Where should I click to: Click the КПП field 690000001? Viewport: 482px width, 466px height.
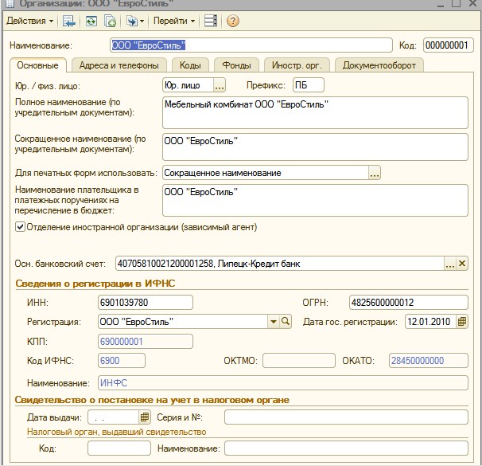(146, 342)
